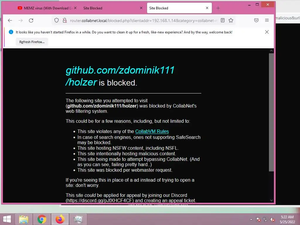Launch Google Chrome from taskbar
The width and height of the screenshot is (300, 225).
[x=42, y=219]
